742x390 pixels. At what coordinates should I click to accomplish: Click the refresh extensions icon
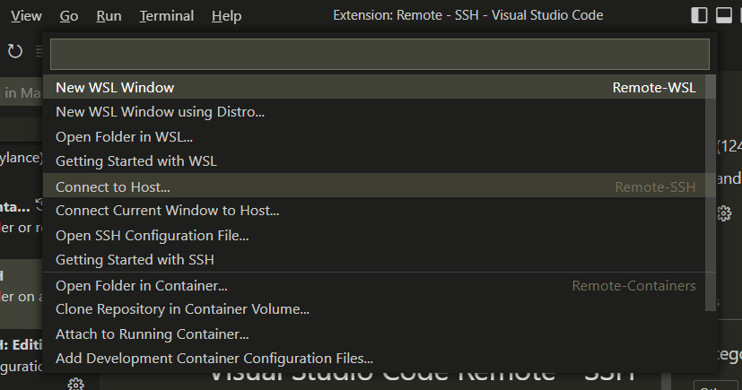[x=15, y=50]
